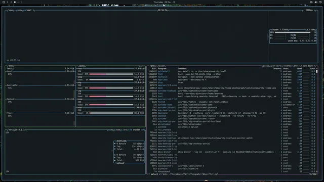Click the download total value 4.81 GiB
The image size is (324, 182).
[139, 149]
